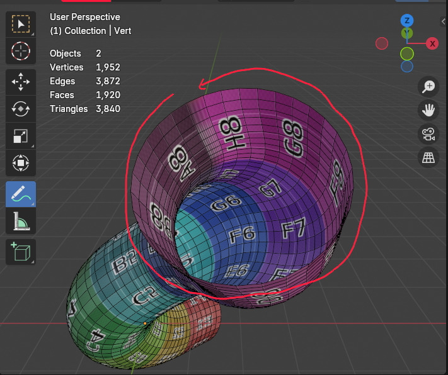This screenshot has width=448, height=375.
Task: Snap view to negative Y green circle
Action: click(x=407, y=54)
